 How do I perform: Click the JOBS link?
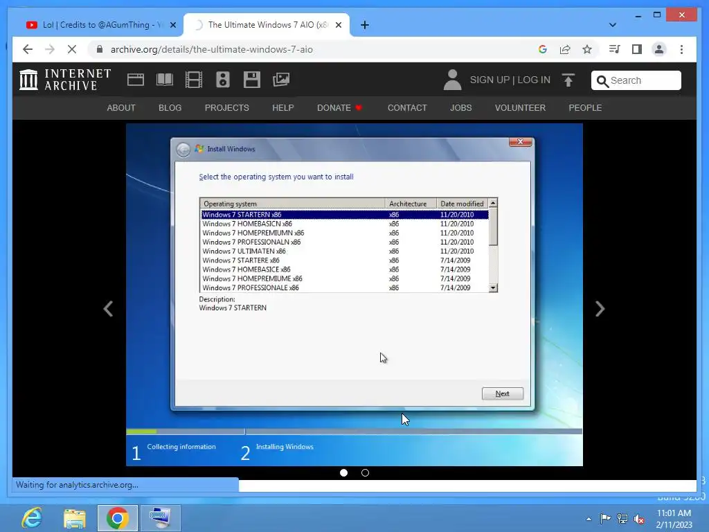(460, 107)
